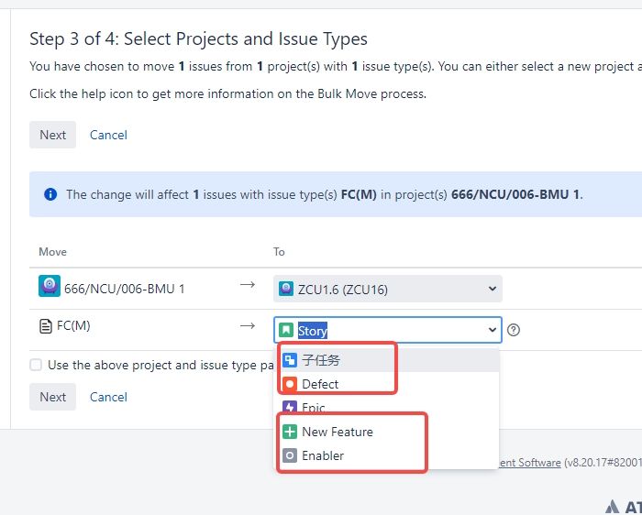Click the Story issue type dropdown arrow

click(x=493, y=330)
